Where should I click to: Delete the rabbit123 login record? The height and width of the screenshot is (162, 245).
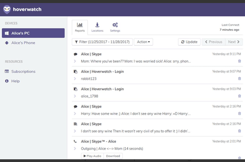coord(239,79)
